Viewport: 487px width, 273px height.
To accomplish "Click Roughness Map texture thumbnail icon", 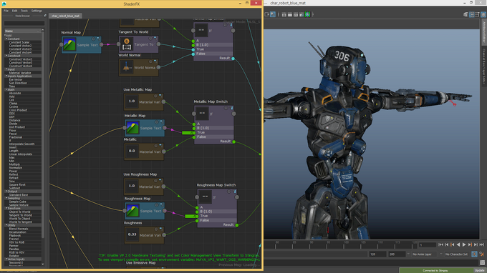I will point(132,211).
